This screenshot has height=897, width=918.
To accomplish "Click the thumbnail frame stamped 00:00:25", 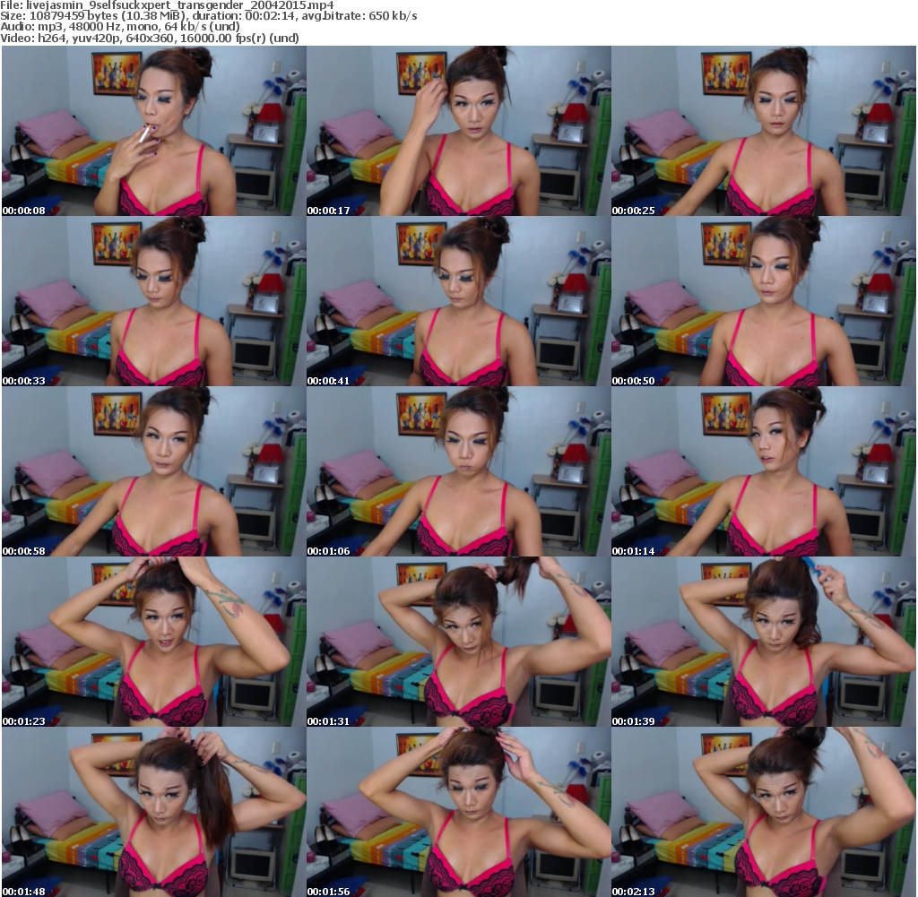I will click(x=764, y=131).
